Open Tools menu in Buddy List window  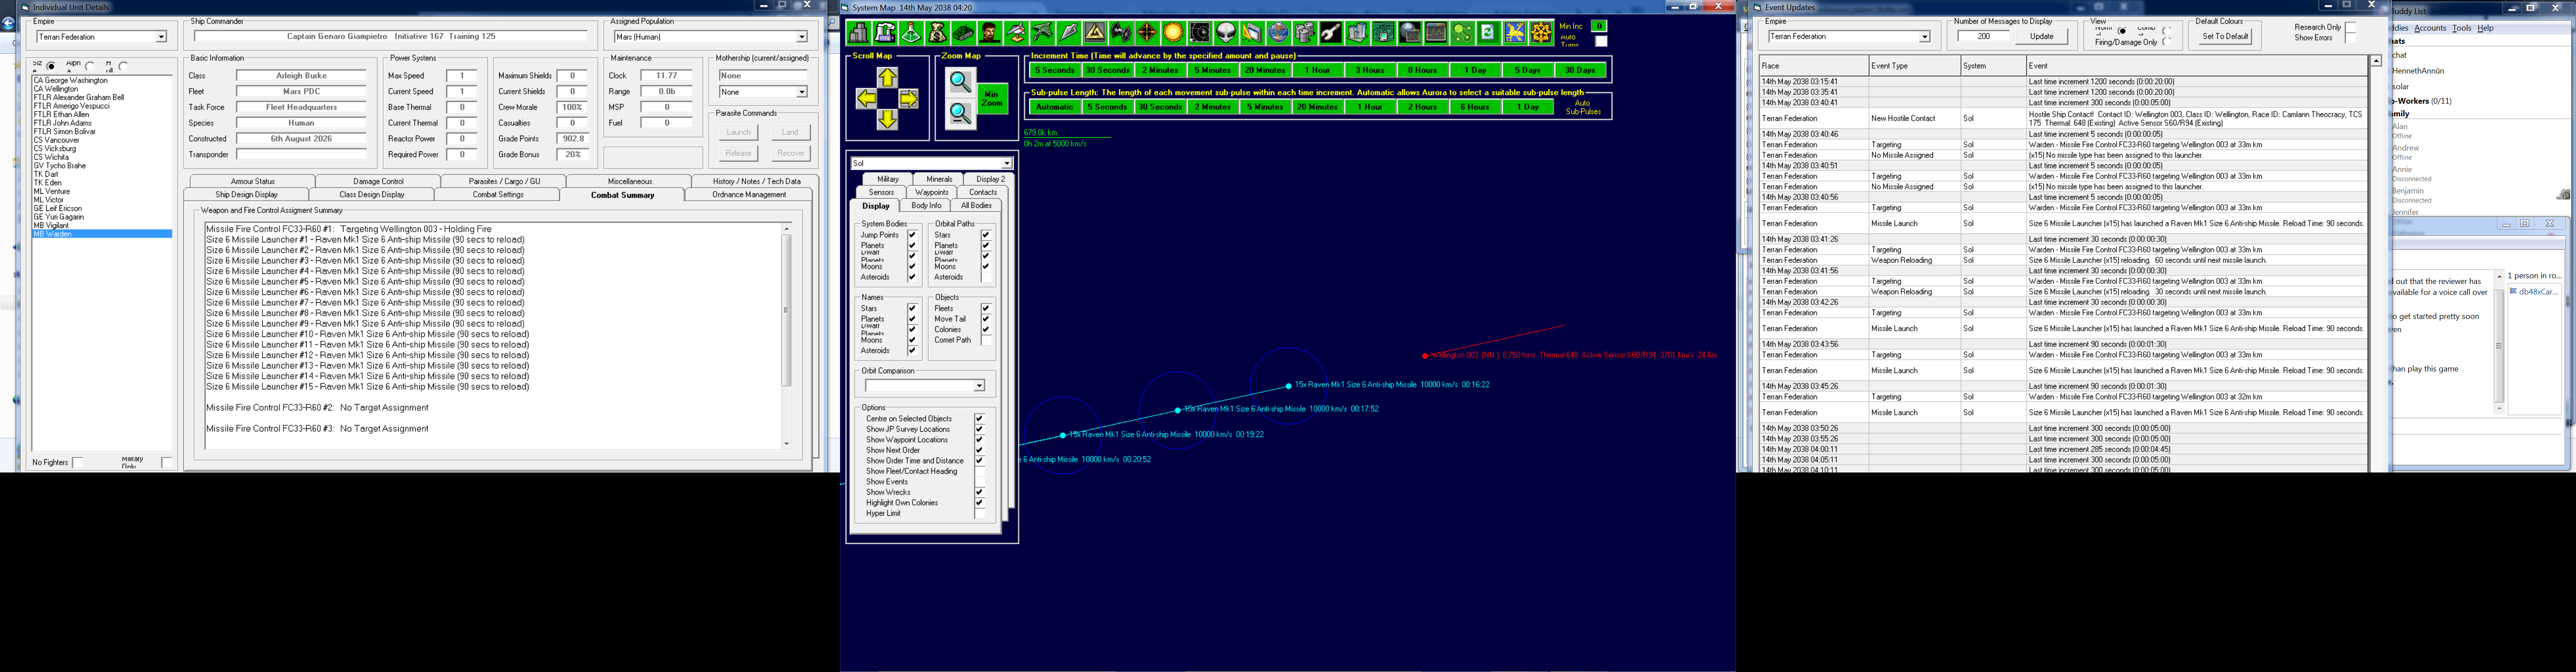pos(2461,28)
